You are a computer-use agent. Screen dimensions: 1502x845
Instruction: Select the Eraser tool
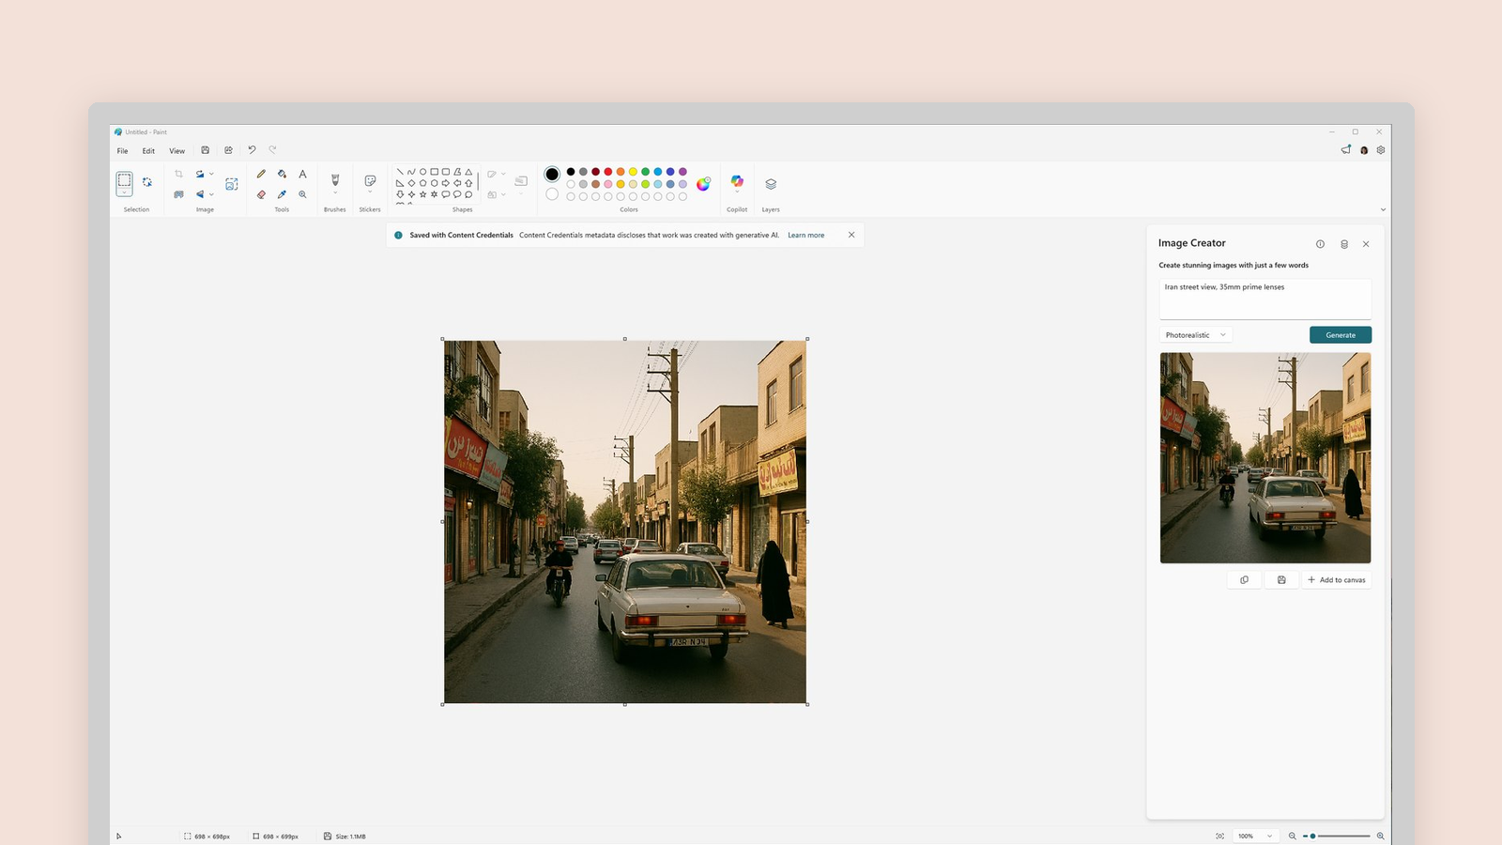click(x=261, y=194)
